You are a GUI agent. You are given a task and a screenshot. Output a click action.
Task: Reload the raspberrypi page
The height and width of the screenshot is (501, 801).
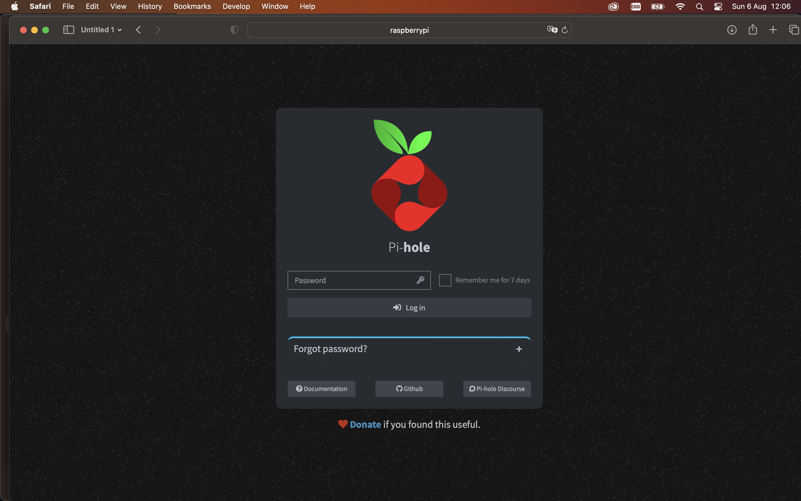pyautogui.click(x=565, y=30)
